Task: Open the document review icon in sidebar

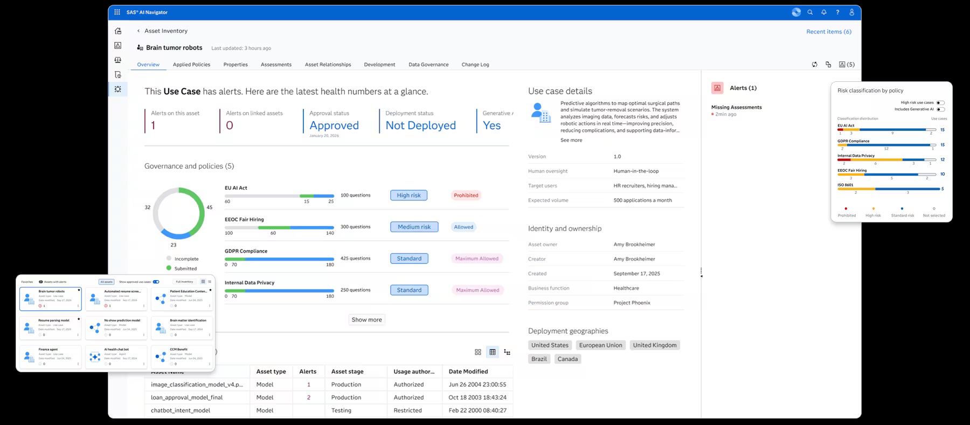Action: [x=118, y=74]
